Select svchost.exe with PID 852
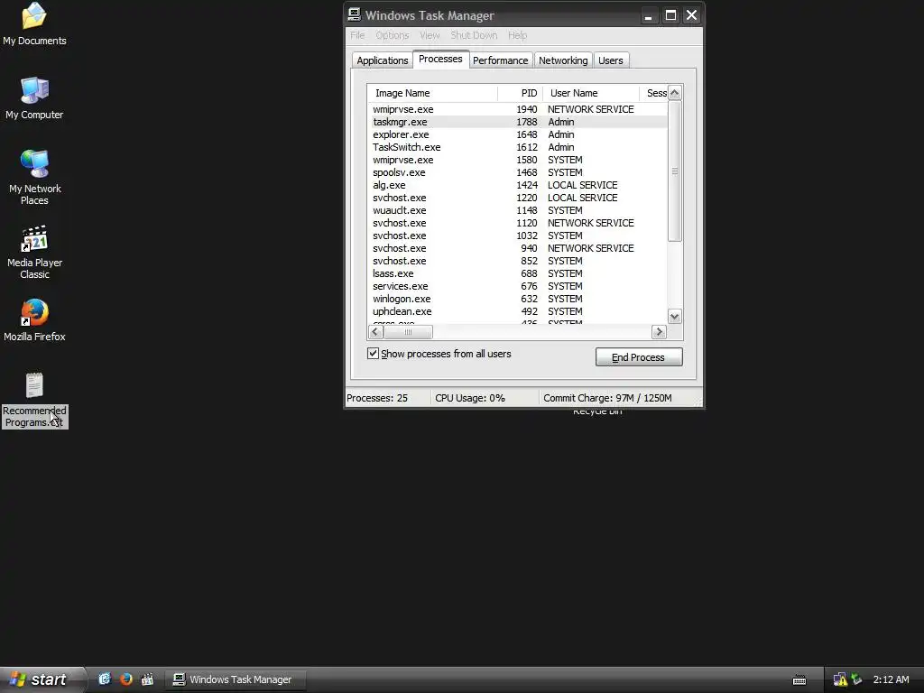 point(518,261)
